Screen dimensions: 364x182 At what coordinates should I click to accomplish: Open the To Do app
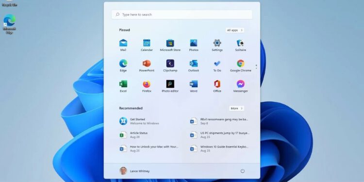coord(217,66)
